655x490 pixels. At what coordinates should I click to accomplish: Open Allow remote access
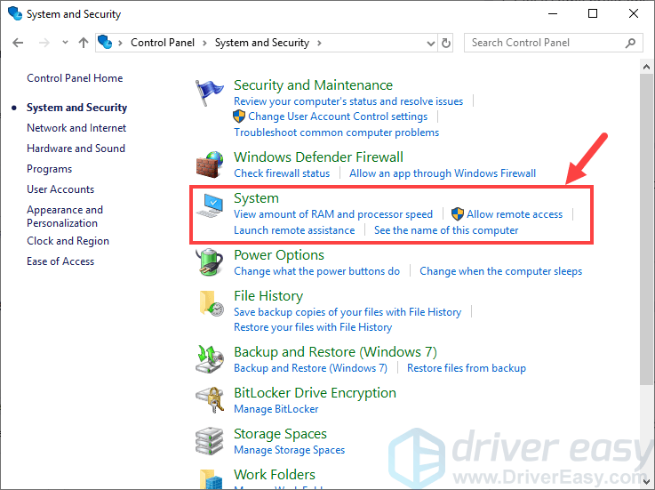pos(515,214)
